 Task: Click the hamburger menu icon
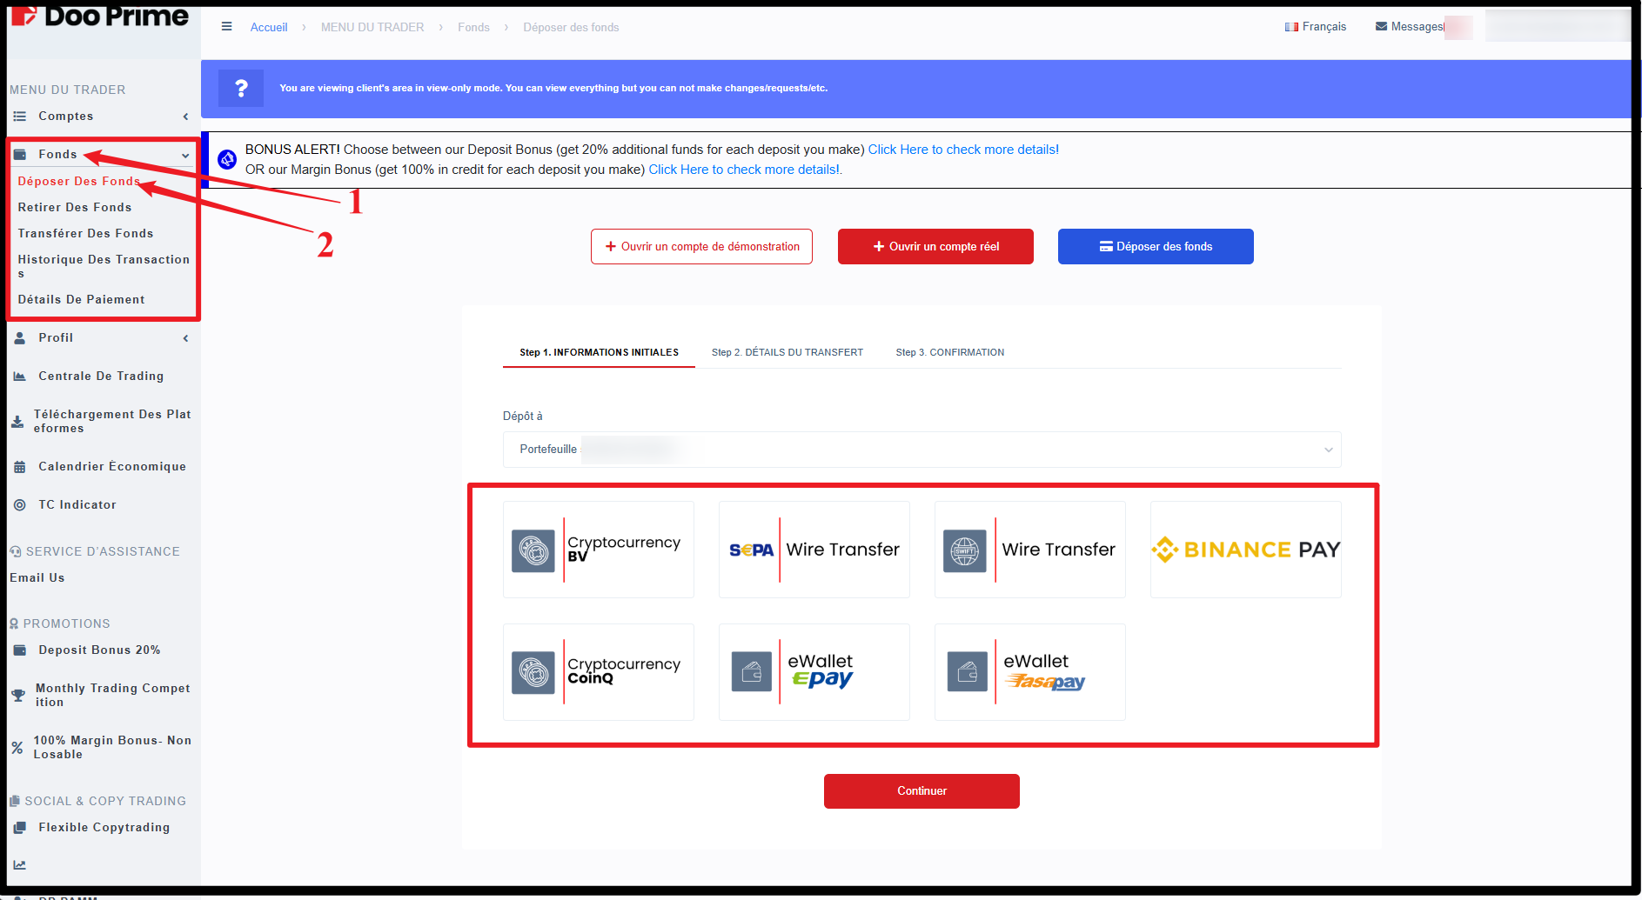tap(226, 27)
